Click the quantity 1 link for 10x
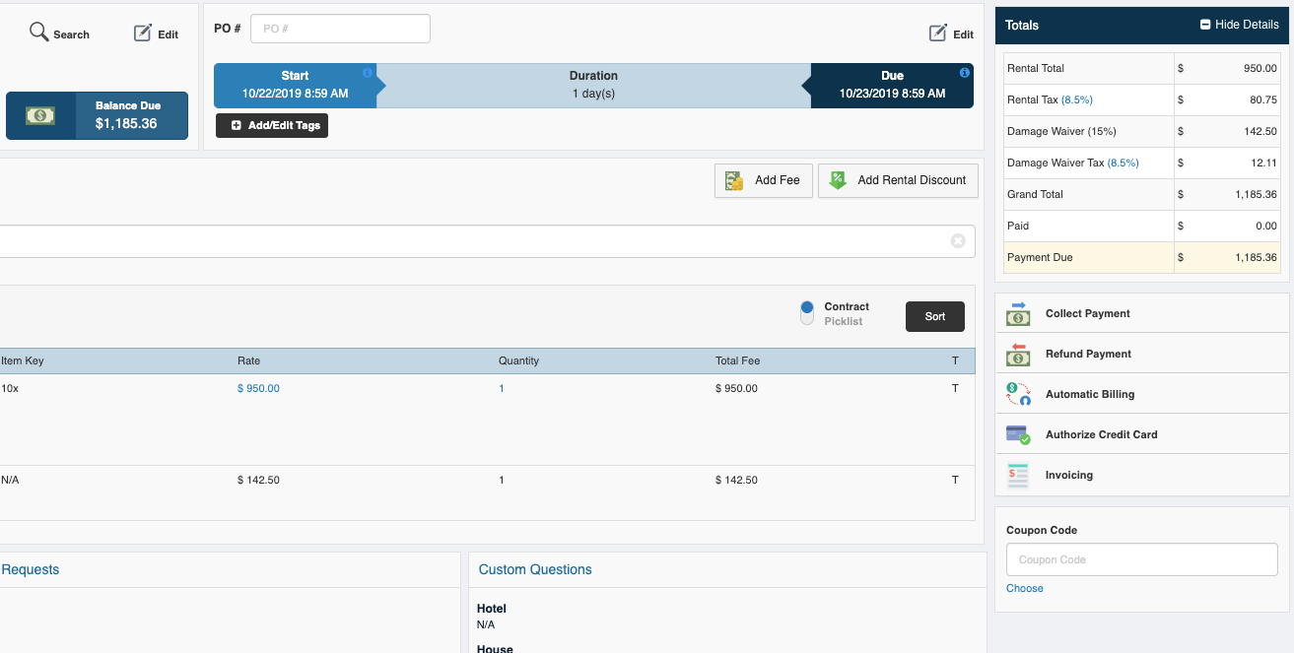This screenshot has width=1294, height=653. (x=501, y=388)
